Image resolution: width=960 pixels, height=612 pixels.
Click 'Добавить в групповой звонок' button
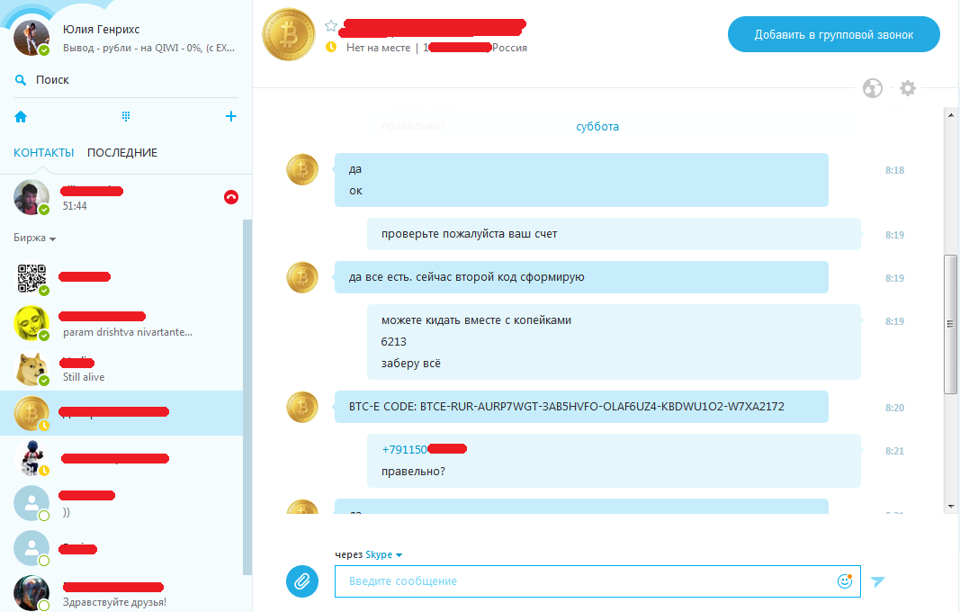834,34
